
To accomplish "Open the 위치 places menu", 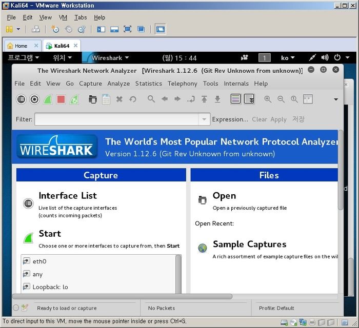I will point(62,57).
